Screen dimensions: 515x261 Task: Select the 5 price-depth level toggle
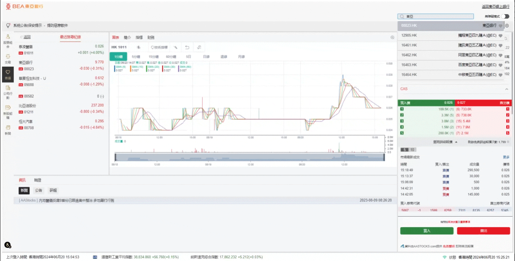click(x=404, y=149)
